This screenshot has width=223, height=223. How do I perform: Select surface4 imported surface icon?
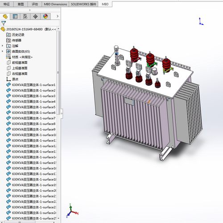click(8, 101)
